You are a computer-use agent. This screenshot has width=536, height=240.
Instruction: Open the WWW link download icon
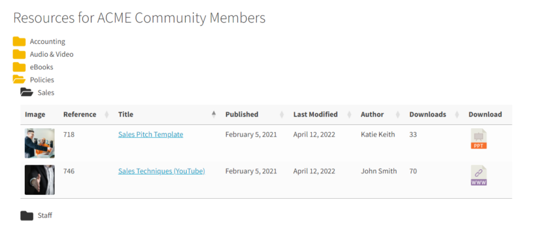(478, 175)
